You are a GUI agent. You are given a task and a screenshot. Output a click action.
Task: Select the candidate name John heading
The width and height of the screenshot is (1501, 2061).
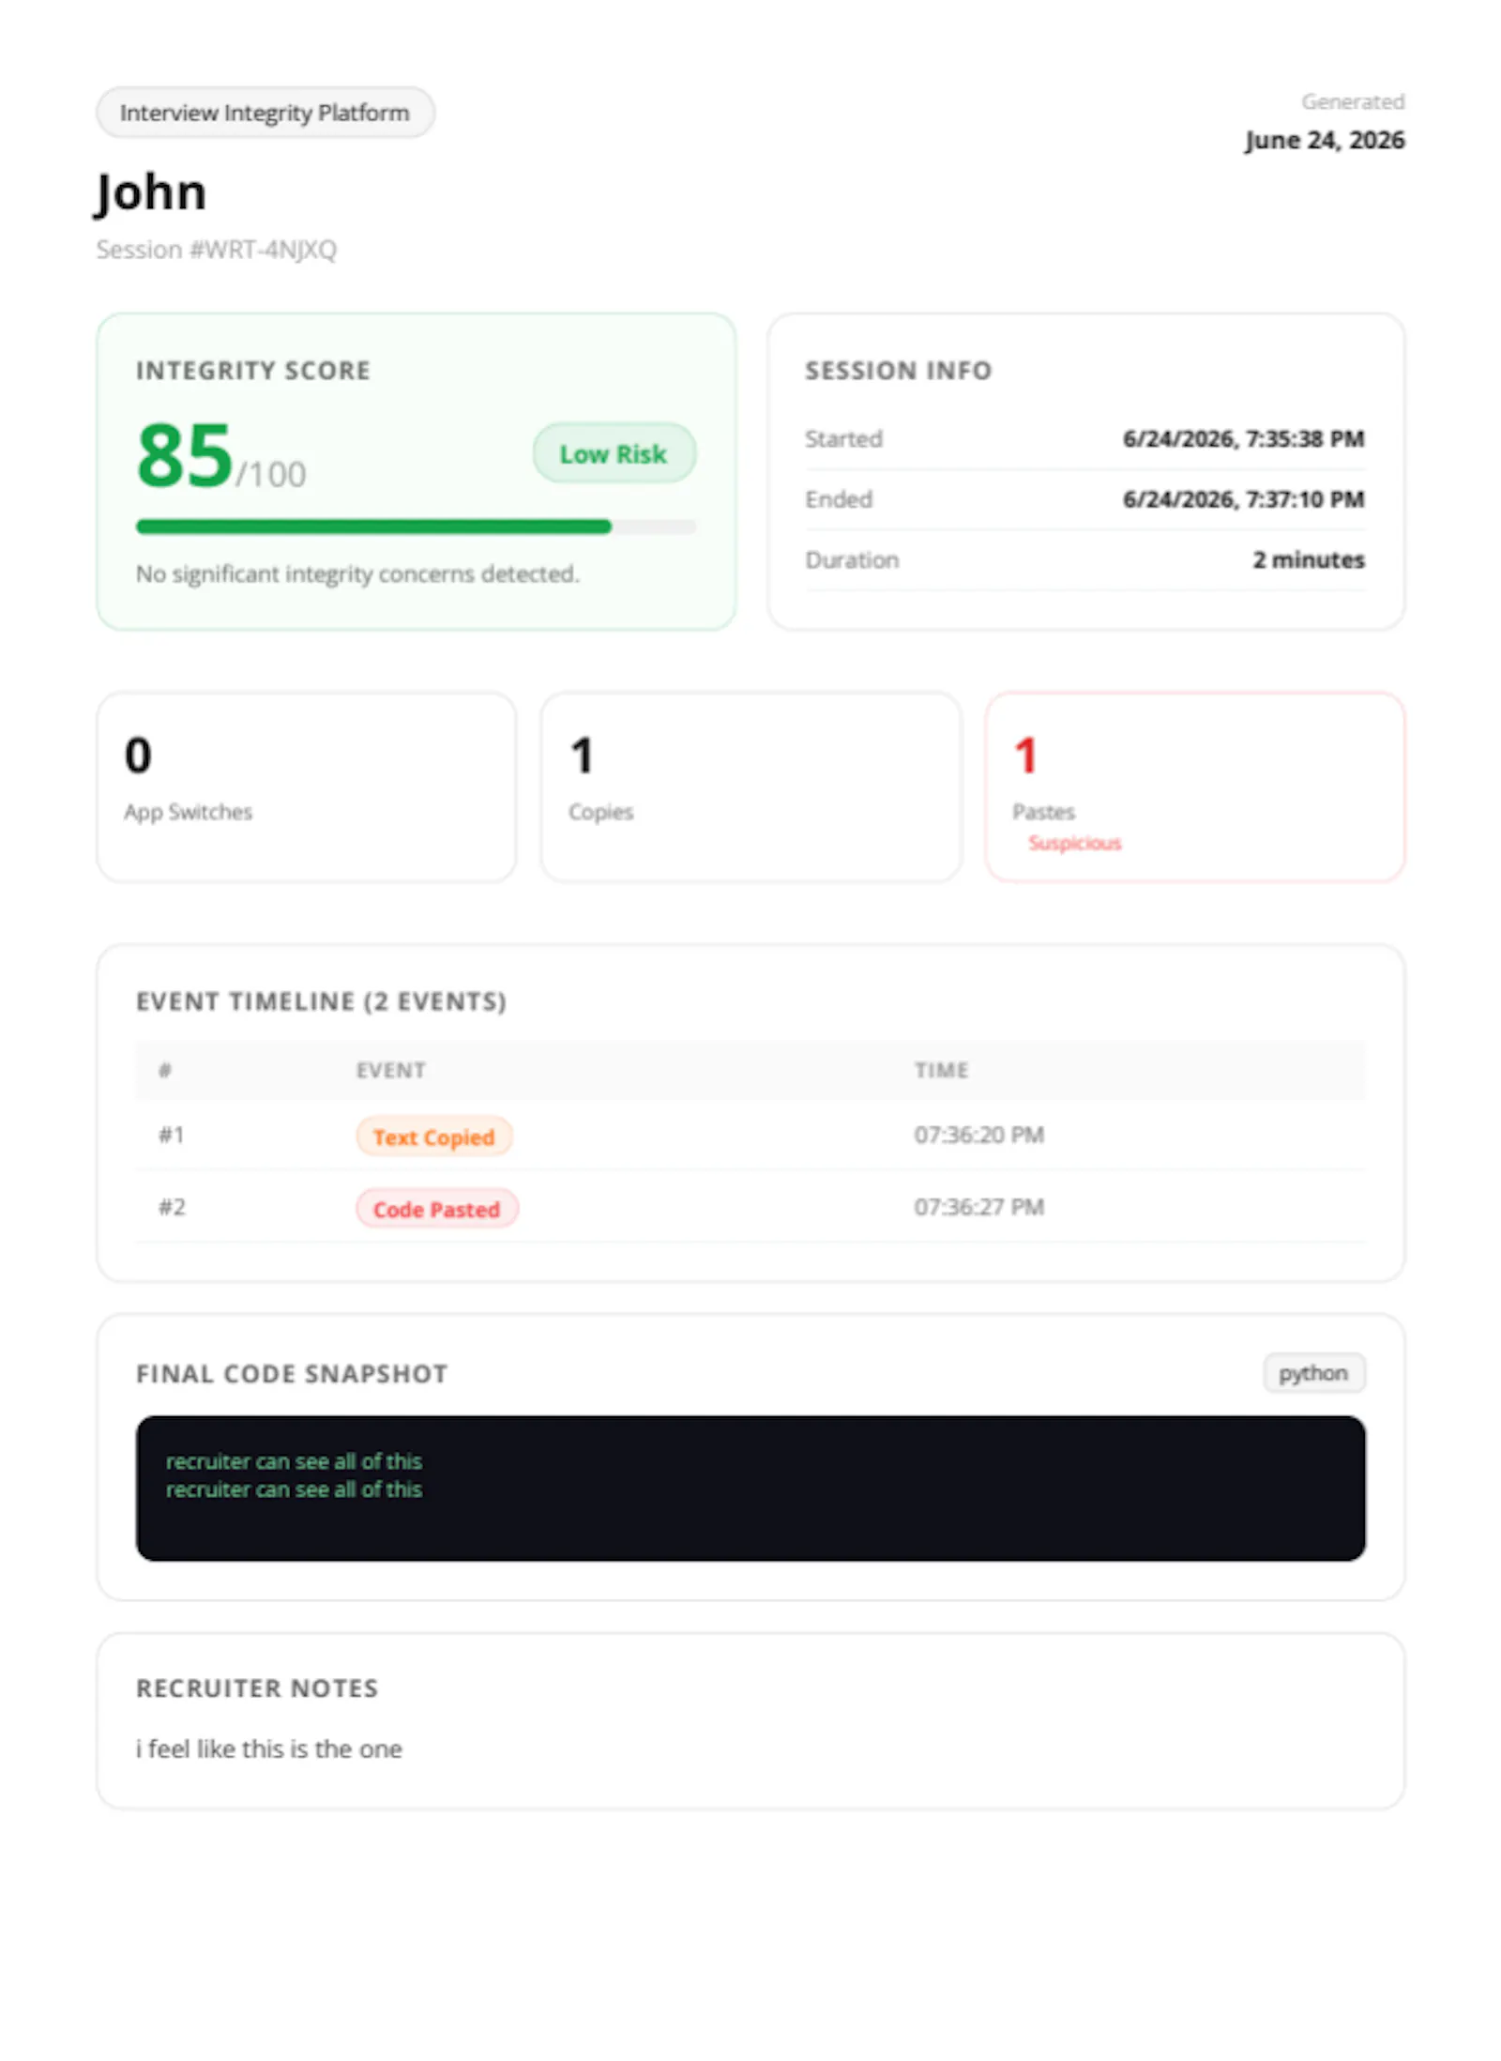151,193
